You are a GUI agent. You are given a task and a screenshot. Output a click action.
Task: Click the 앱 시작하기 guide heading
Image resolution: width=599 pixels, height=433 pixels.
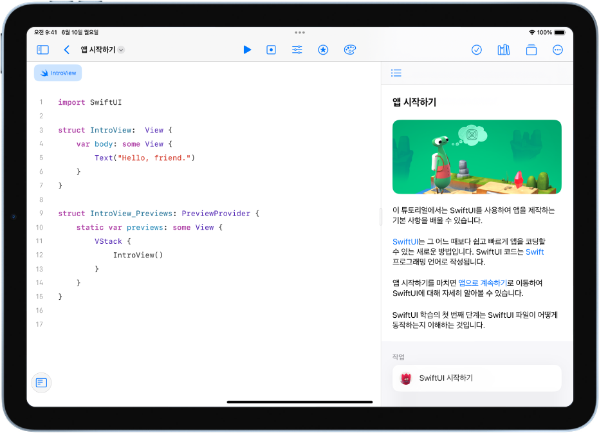pos(414,102)
